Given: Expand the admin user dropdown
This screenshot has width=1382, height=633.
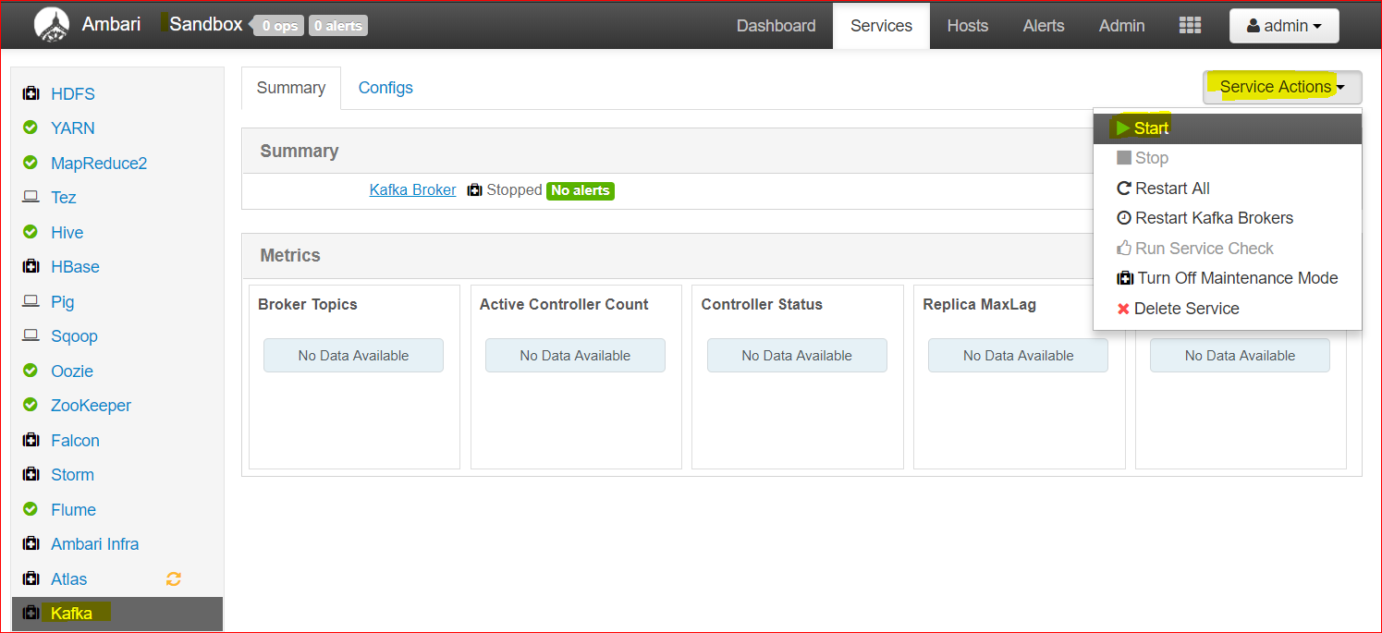Looking at the screenshot, I should click(x=1284, y=26).
